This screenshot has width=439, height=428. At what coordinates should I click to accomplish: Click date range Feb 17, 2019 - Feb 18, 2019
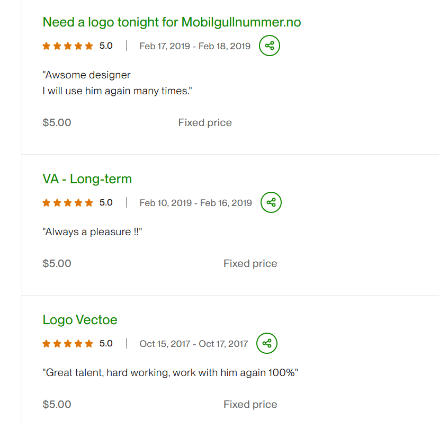point(195,46)
